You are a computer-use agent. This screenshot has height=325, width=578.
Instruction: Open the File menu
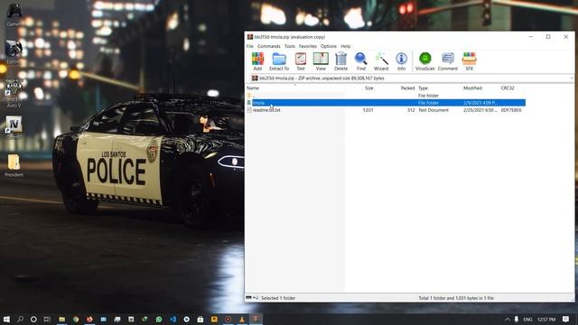[250, 46]
